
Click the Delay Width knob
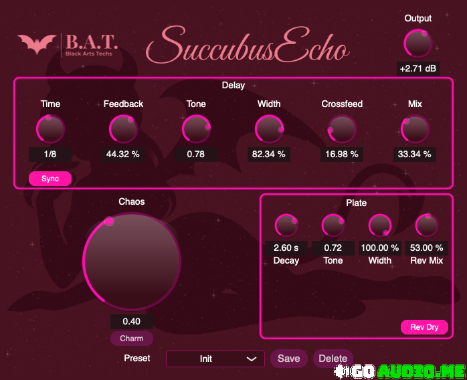coord(269,128)
